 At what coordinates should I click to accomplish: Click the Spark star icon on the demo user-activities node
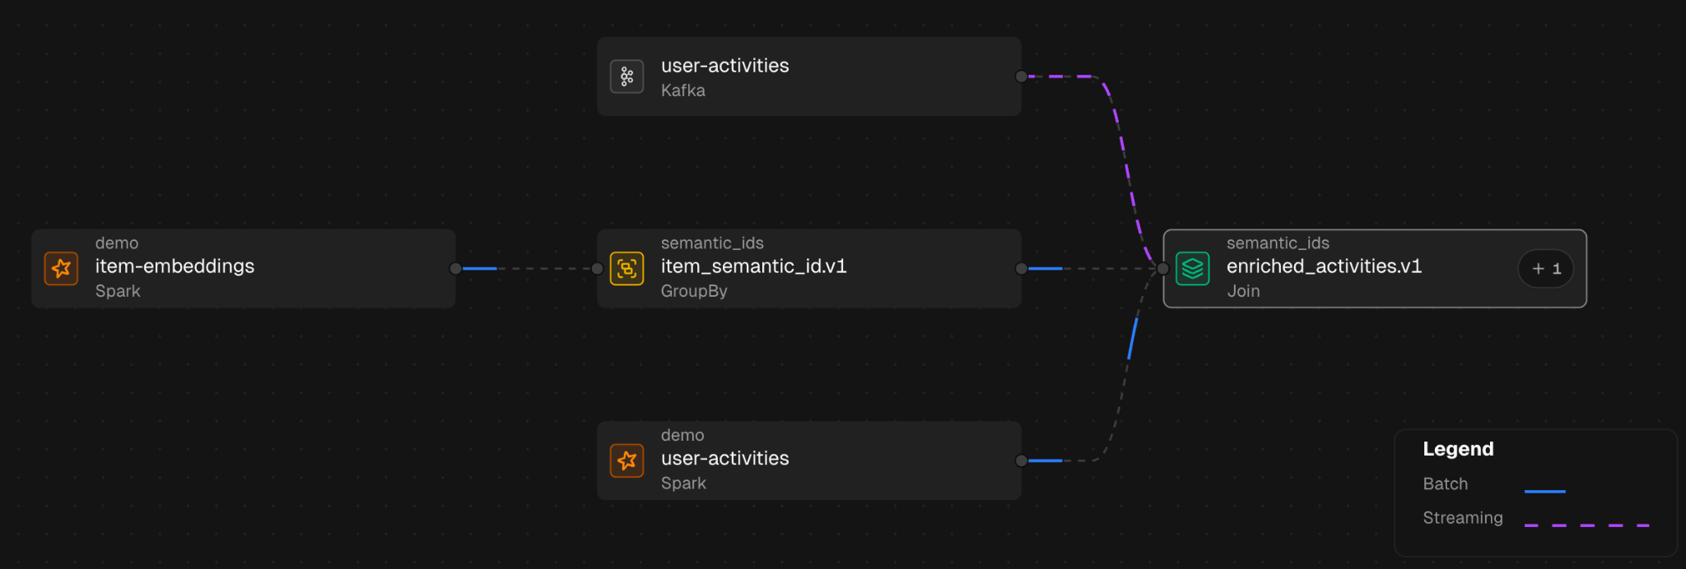[626, 460]
